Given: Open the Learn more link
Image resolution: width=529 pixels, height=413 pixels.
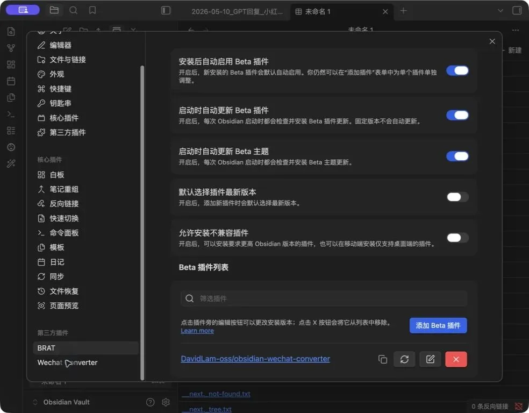Looking at the screenshot, I should tap(197, 331).
